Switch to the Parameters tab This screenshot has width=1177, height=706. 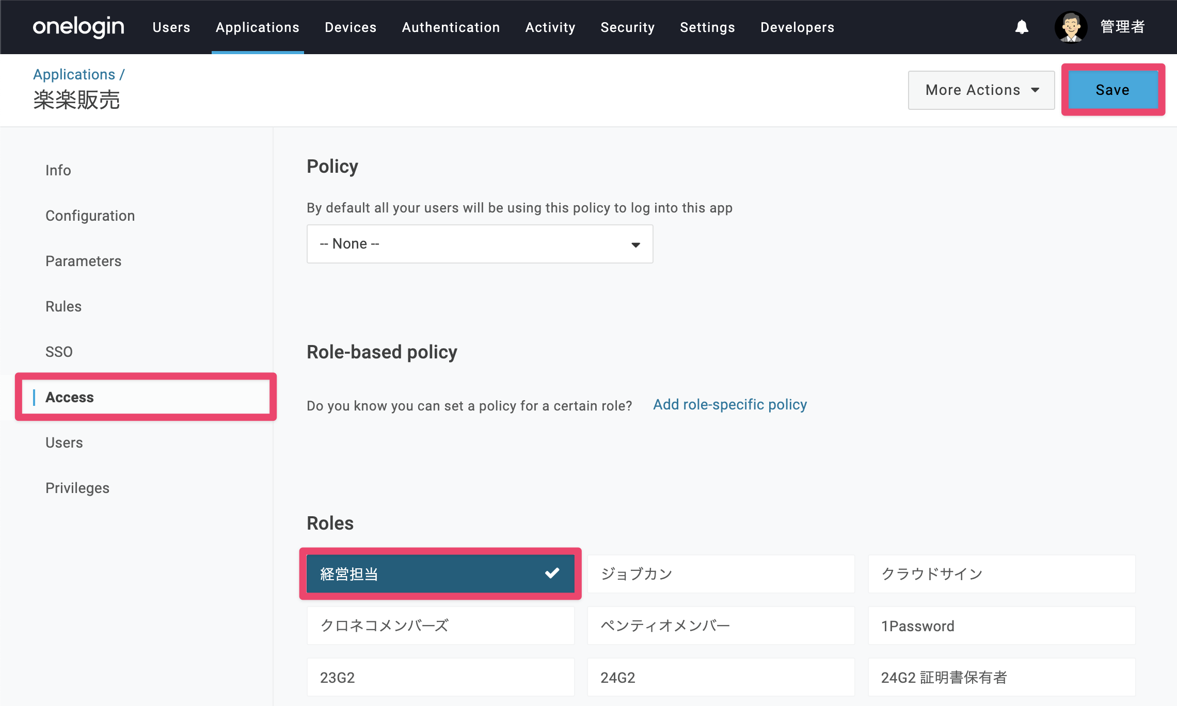point(84,261)
